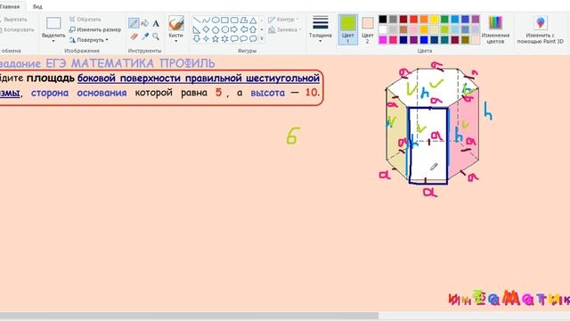Viewport: 570px width, 321px height.
Task: Expand the full shapes gallery
Action: pos(262,38)
